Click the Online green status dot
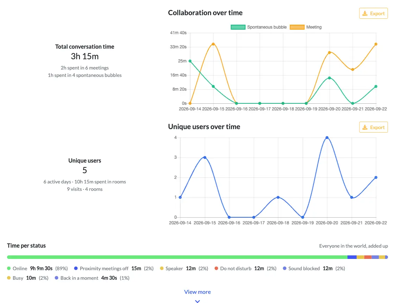The image size is (395, 303). tap(9, 268)
